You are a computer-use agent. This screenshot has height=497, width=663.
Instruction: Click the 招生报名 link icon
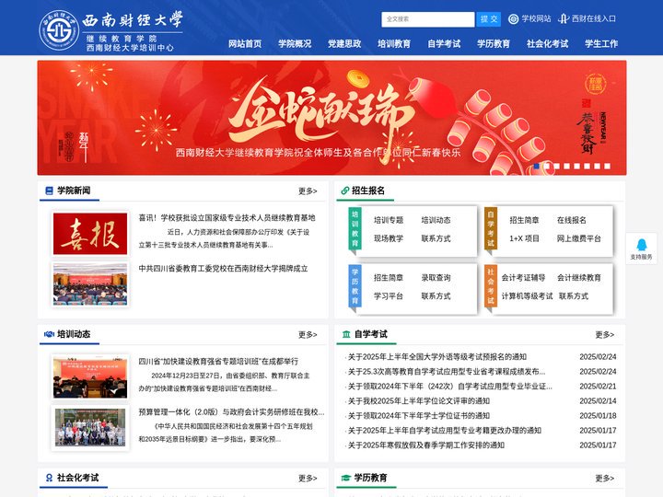[345, 191]
